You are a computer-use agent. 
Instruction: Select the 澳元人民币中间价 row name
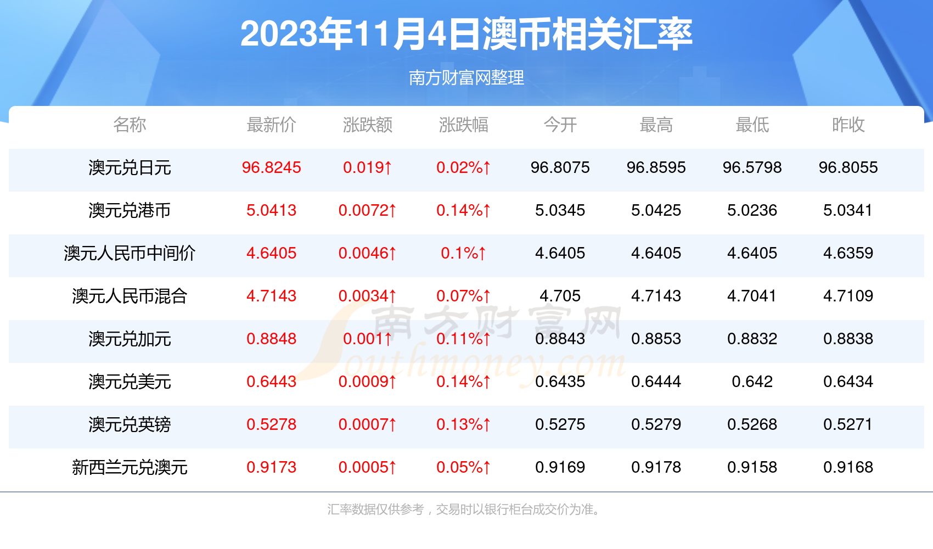[x=130, y=253]
